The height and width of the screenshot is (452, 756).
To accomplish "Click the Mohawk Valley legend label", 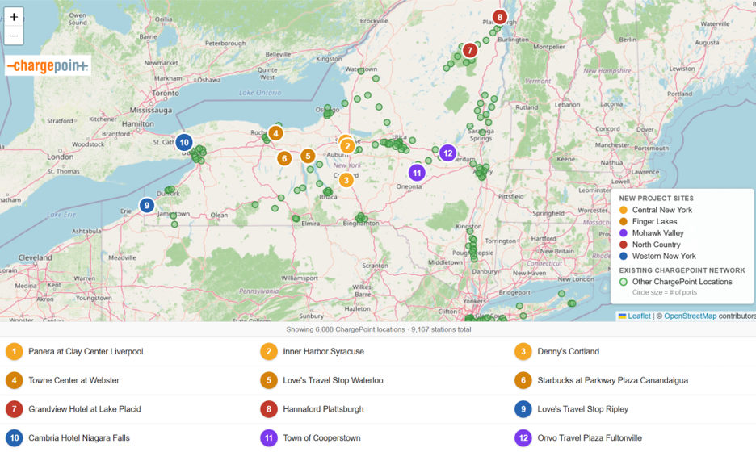I will 658,233.
